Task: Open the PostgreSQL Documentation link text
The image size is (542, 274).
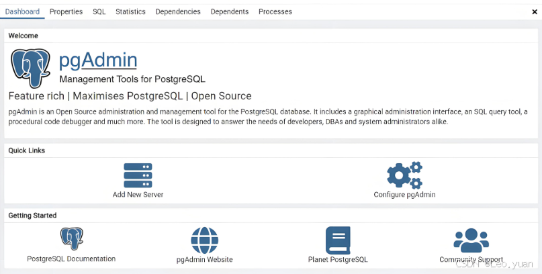Action: [71, 259]
